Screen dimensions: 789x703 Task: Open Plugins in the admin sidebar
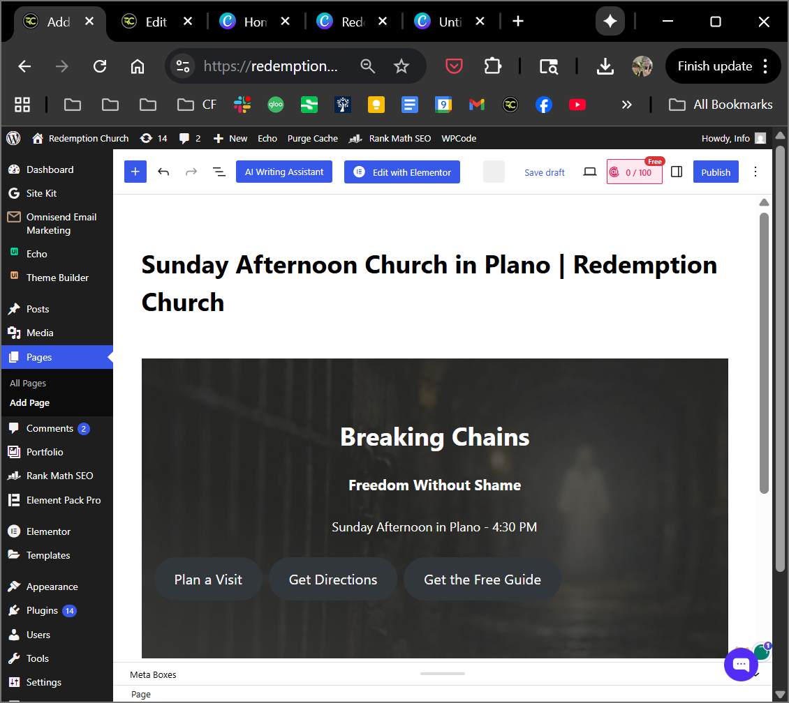point(42,610)
